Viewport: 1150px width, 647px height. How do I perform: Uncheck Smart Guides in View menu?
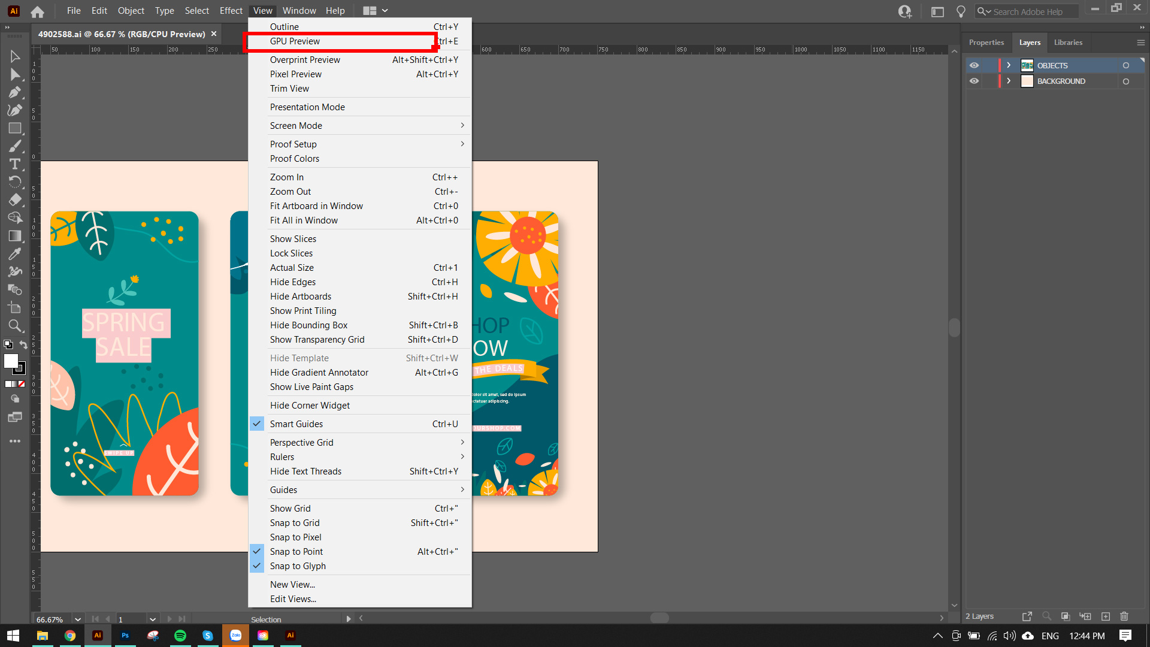point(296,424)
